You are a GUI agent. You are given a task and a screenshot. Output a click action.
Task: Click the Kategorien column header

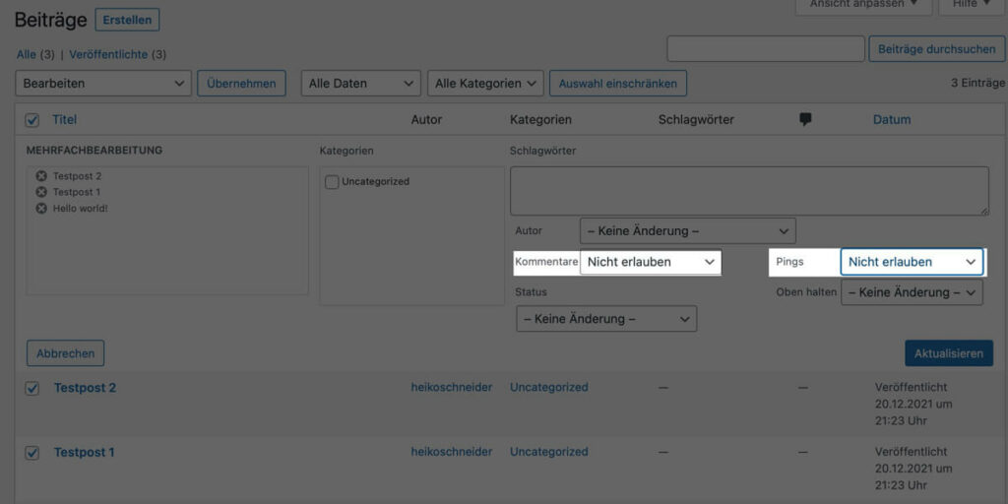[540, 119]
